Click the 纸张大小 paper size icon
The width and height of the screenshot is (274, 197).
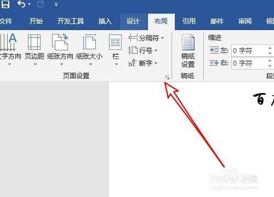coord(89,42)
